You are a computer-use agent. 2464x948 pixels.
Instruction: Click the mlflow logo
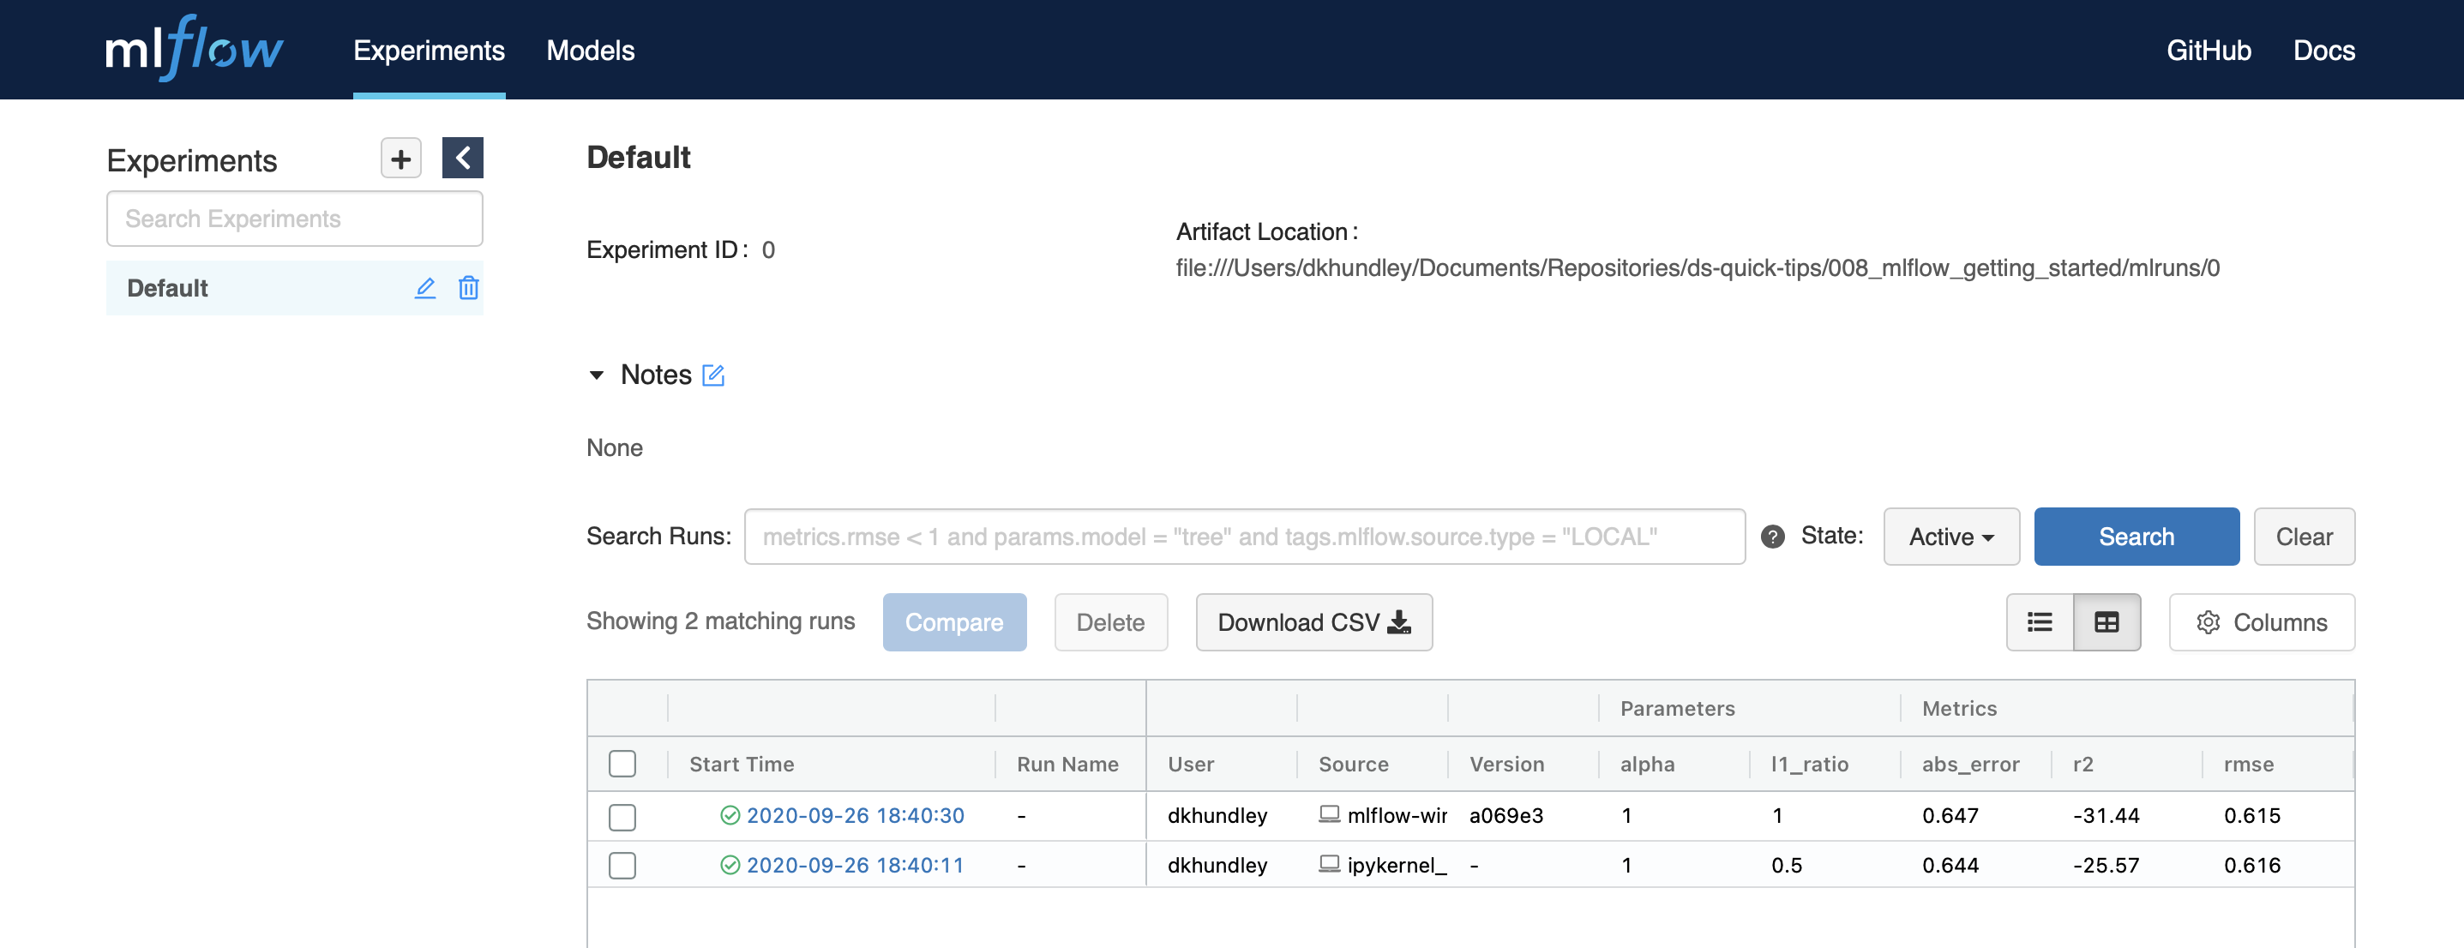[x=194, y=48]
